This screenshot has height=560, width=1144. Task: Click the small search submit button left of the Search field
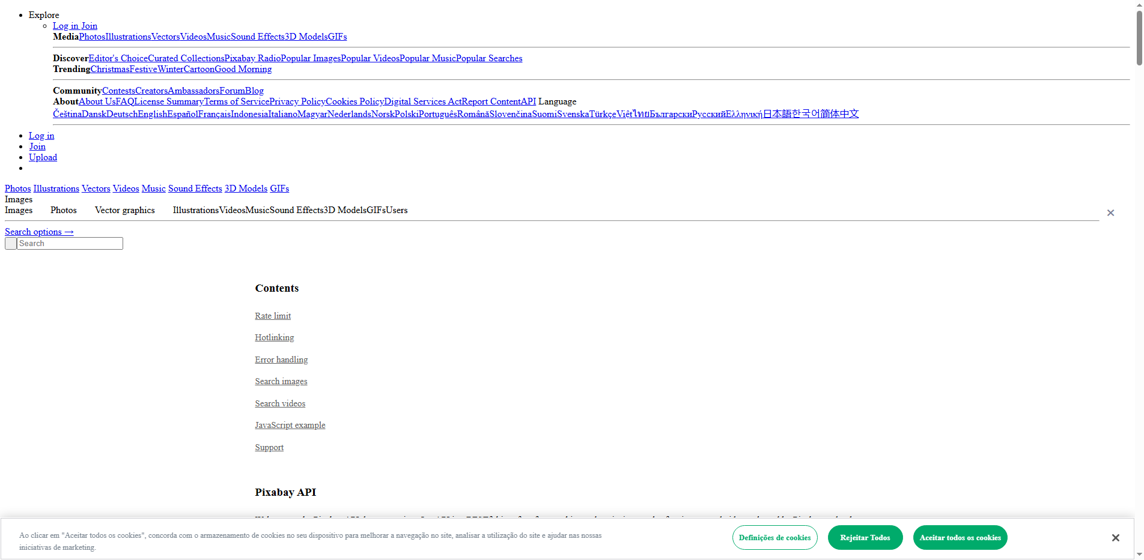(x=11, y=244)
